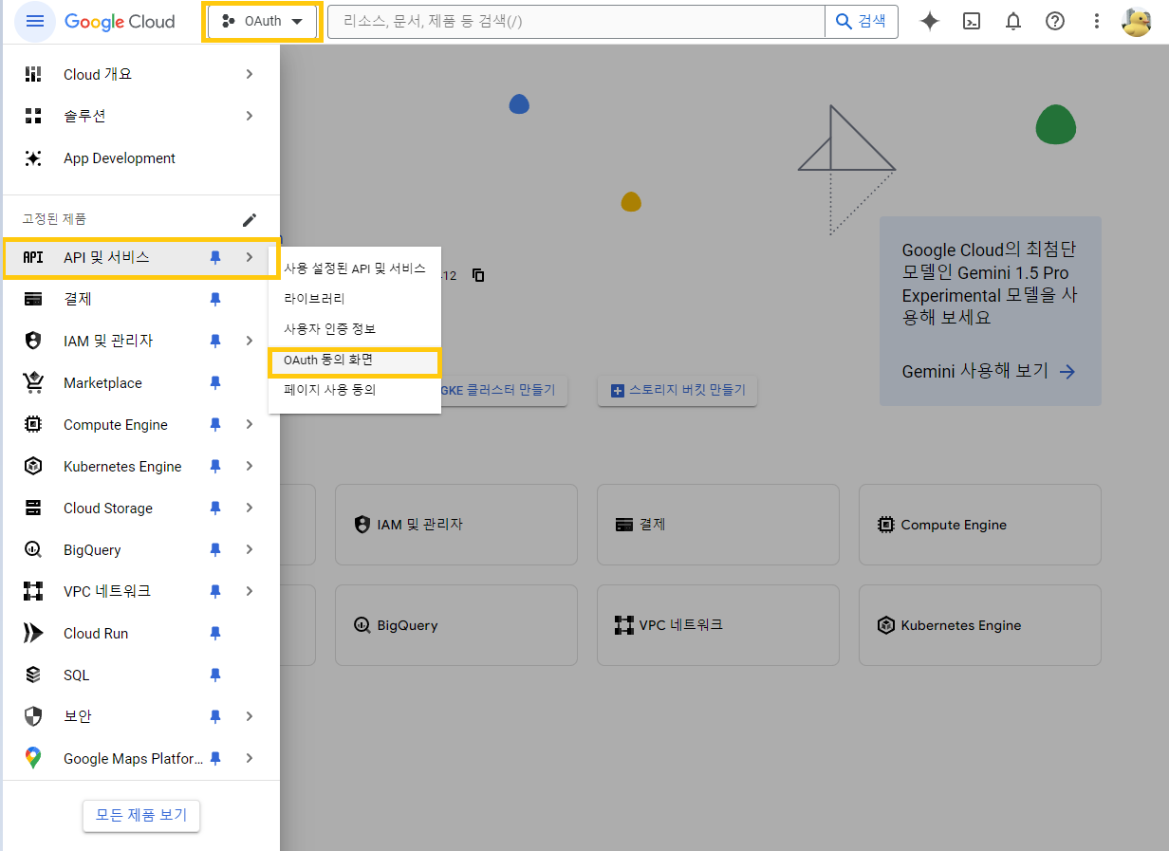
Task: Expand the Compute Engine submenu chevron
Action: click(250, 424)
